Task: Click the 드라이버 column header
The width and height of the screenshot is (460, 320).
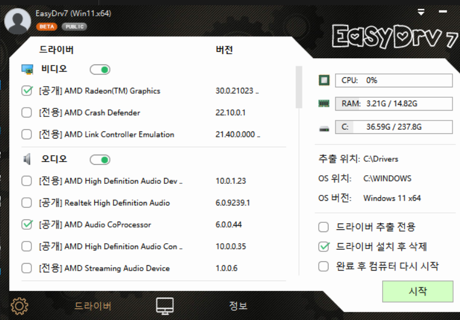Action: click(56, 49)
